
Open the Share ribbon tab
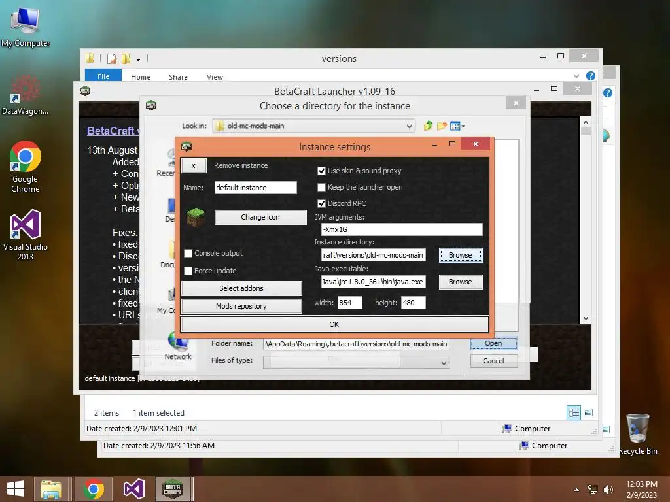[x=178, y=77]
